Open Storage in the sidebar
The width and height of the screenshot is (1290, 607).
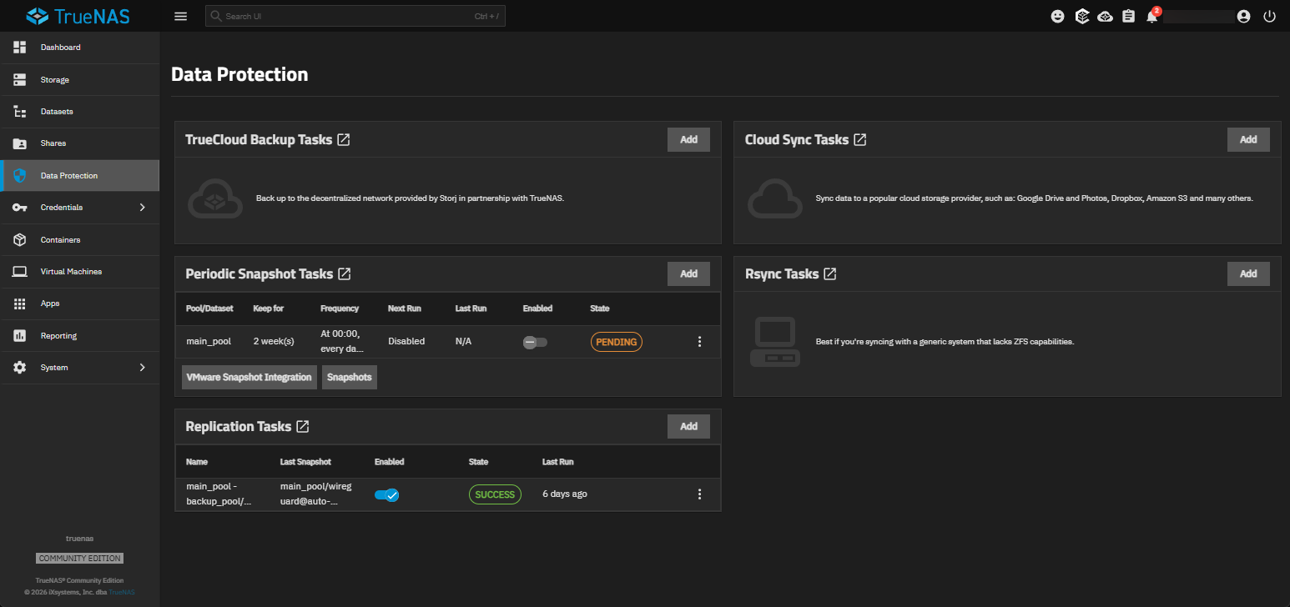point(80,80)
